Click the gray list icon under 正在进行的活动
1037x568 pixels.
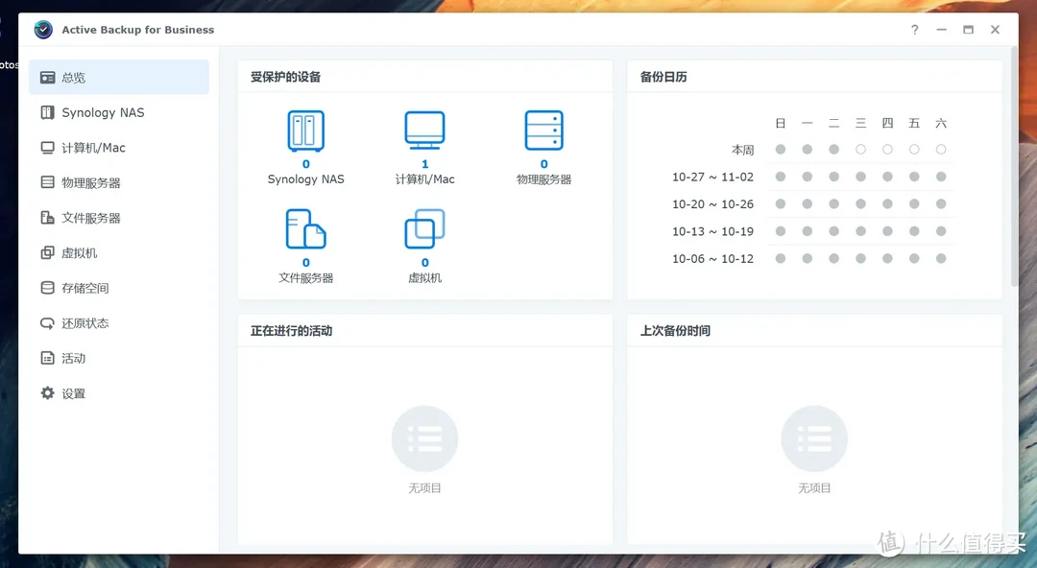(x=424, y=438)
